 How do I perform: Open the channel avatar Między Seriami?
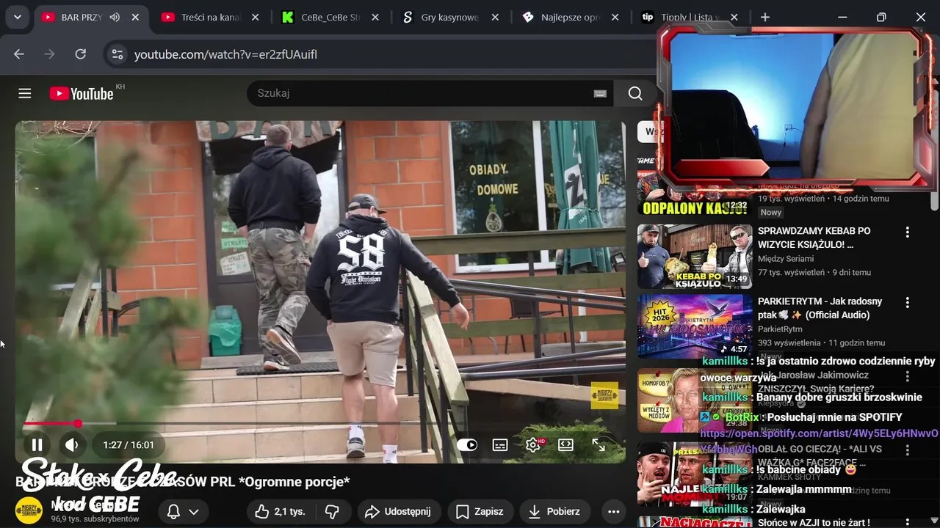pos(29,510)
